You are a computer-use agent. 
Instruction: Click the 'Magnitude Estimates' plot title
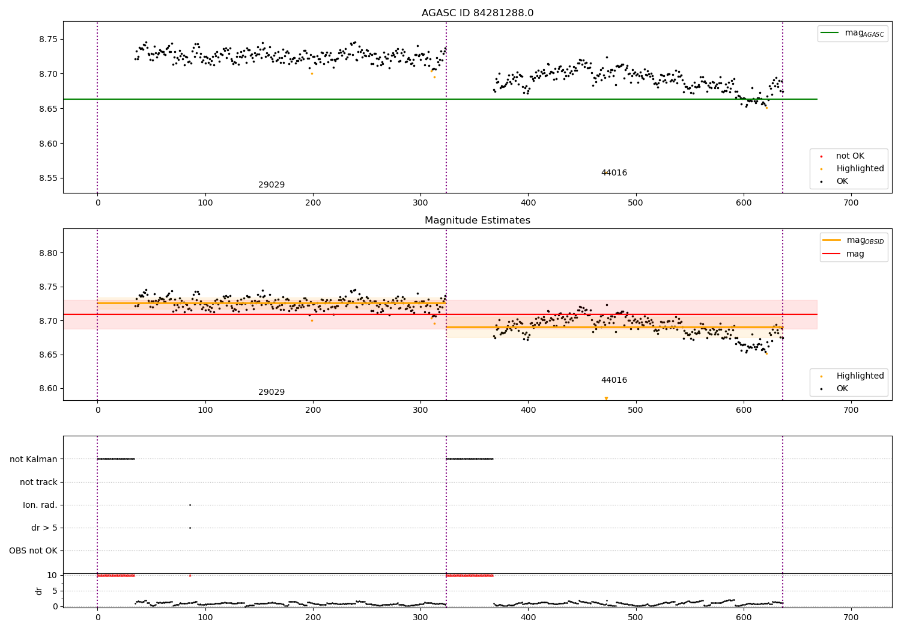(x=478, y=221)
